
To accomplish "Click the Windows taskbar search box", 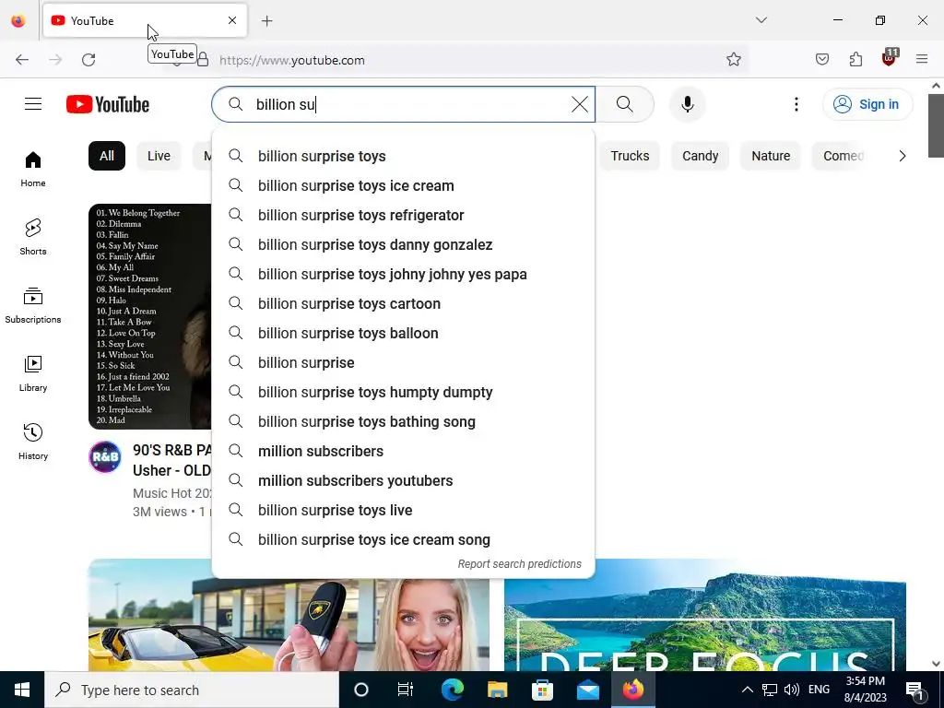I will pos(192,690).
